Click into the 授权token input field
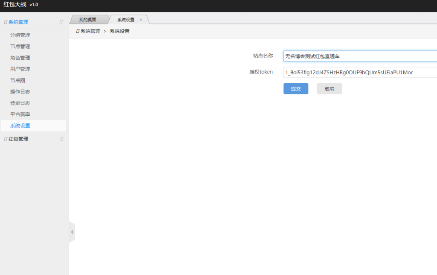Screen dimensions: 437x275 (x=360, y=72)
